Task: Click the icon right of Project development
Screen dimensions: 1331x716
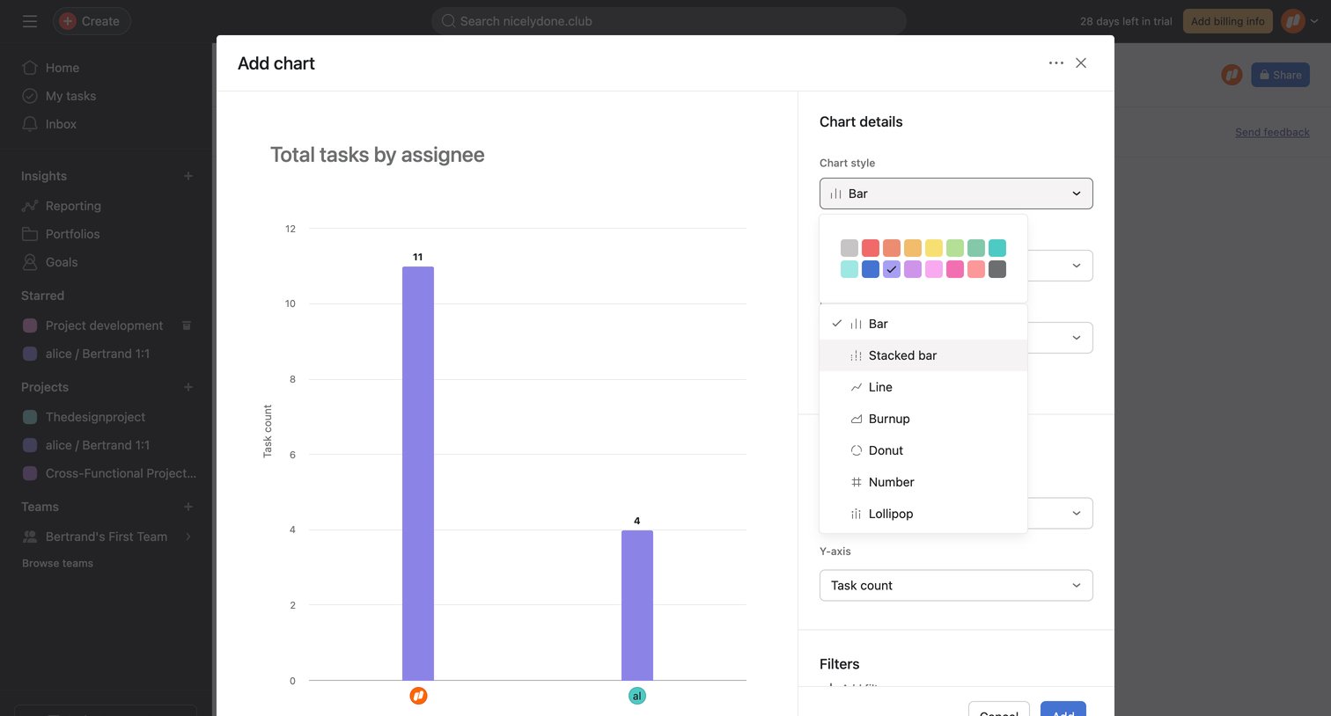Action: (187, 325)
